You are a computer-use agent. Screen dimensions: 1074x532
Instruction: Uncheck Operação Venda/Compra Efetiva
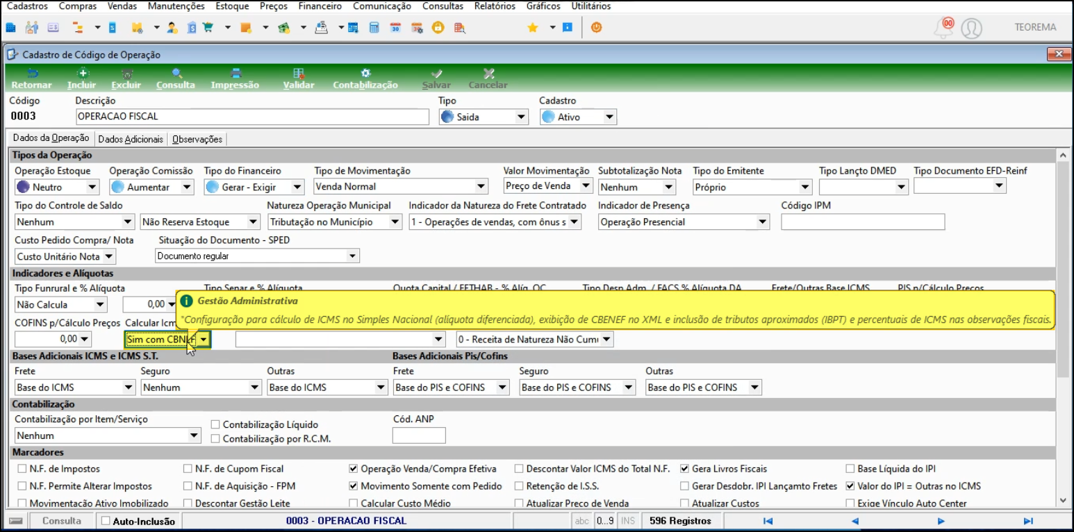point(354,469)
